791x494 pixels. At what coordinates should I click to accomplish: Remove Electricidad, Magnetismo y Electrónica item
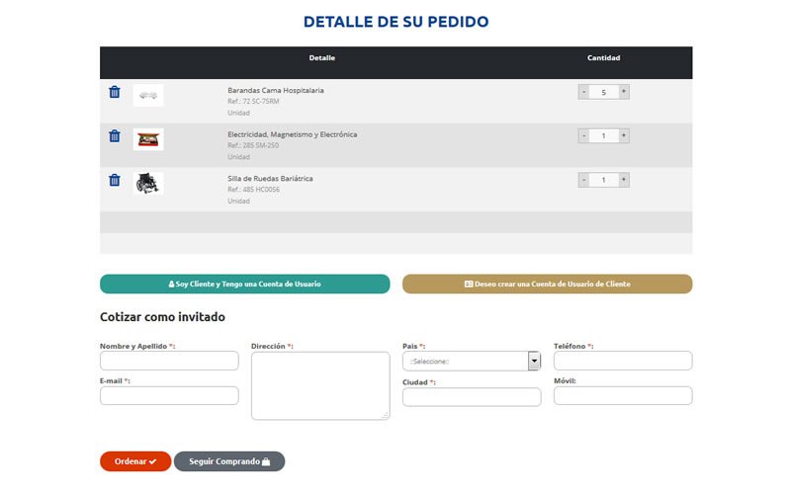coord(115,136)
